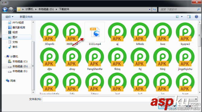Click the Forward navigation arrow
Image resolution: width=202 pixels, height=112 pixels.
click(11, 10)
